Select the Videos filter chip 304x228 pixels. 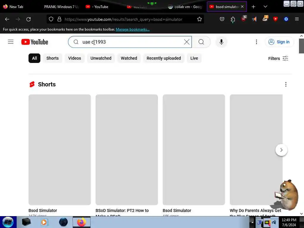pyautogui.click(x=75, y=58)
